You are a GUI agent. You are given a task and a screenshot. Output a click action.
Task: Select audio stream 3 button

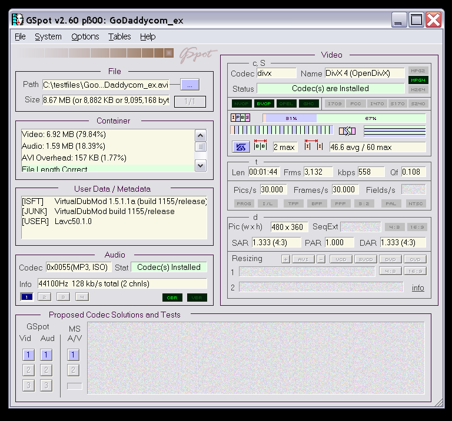pos(63,297)
